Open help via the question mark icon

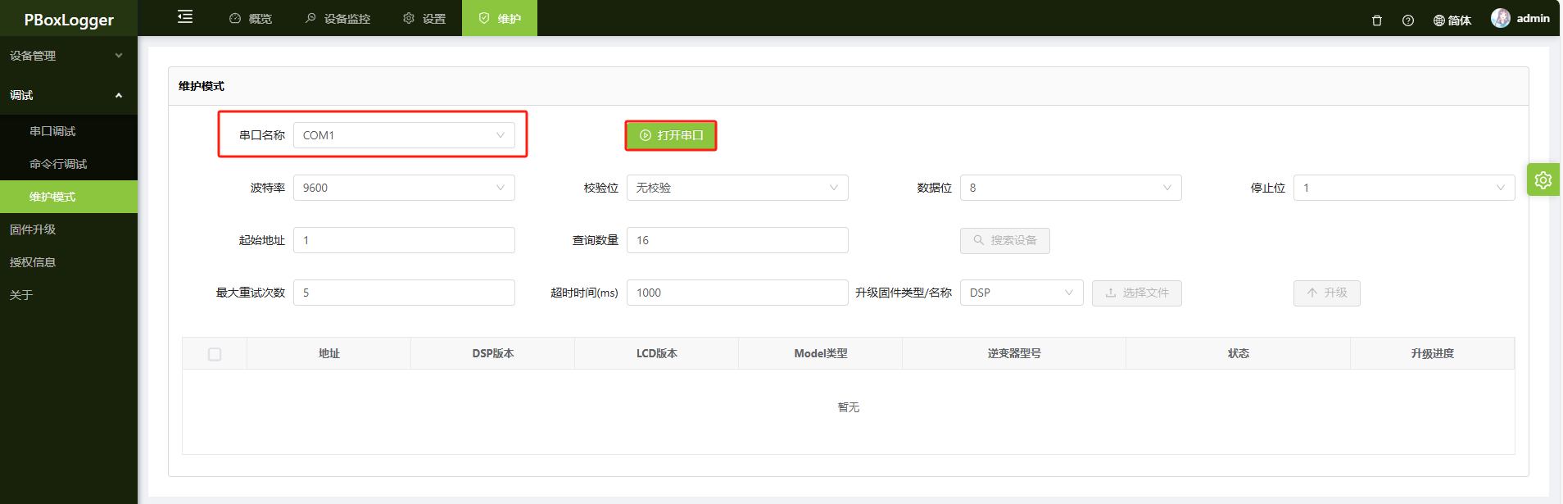tap(1408, 20)
